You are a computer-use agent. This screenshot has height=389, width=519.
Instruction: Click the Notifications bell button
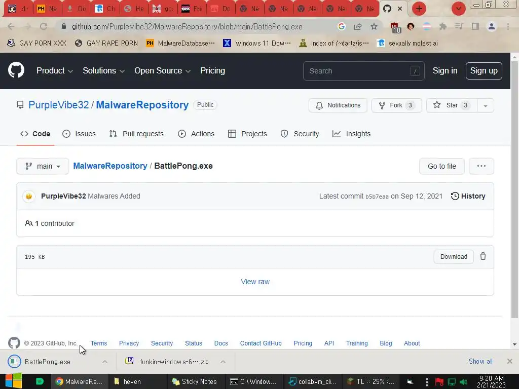pyautogui.click(x=338, y=105)
